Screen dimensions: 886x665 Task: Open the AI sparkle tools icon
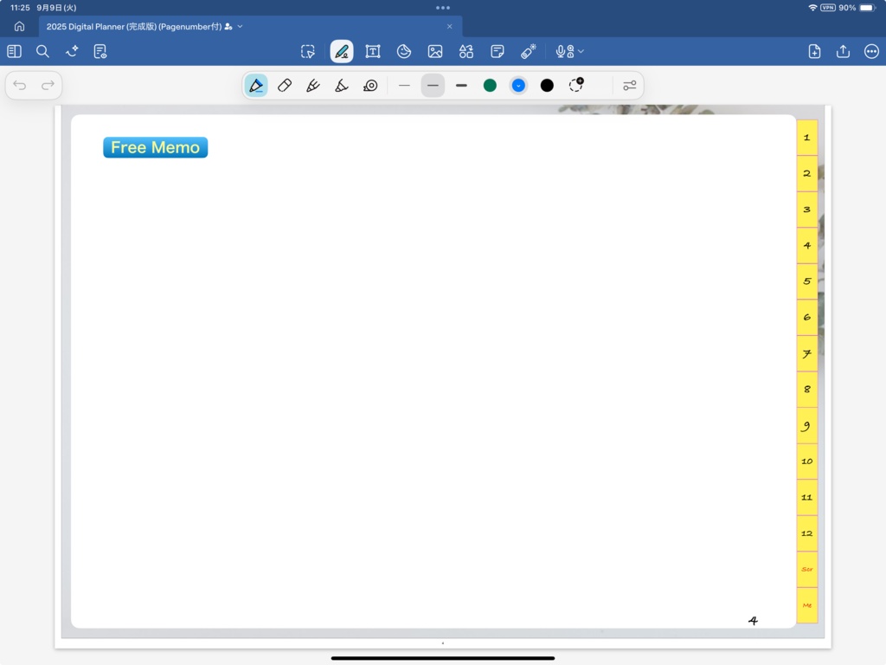point(72,51)
